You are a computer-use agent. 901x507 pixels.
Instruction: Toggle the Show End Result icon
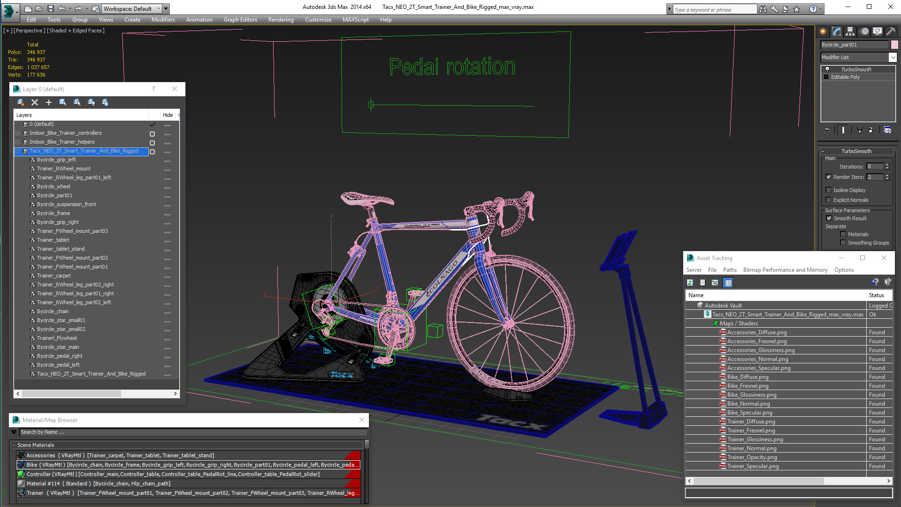coord(843,130)
